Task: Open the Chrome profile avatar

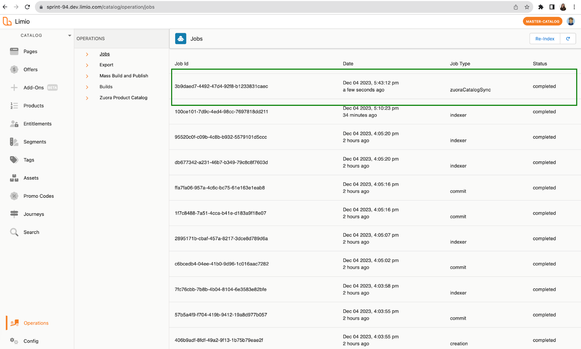Action: (x=563, y=7)
